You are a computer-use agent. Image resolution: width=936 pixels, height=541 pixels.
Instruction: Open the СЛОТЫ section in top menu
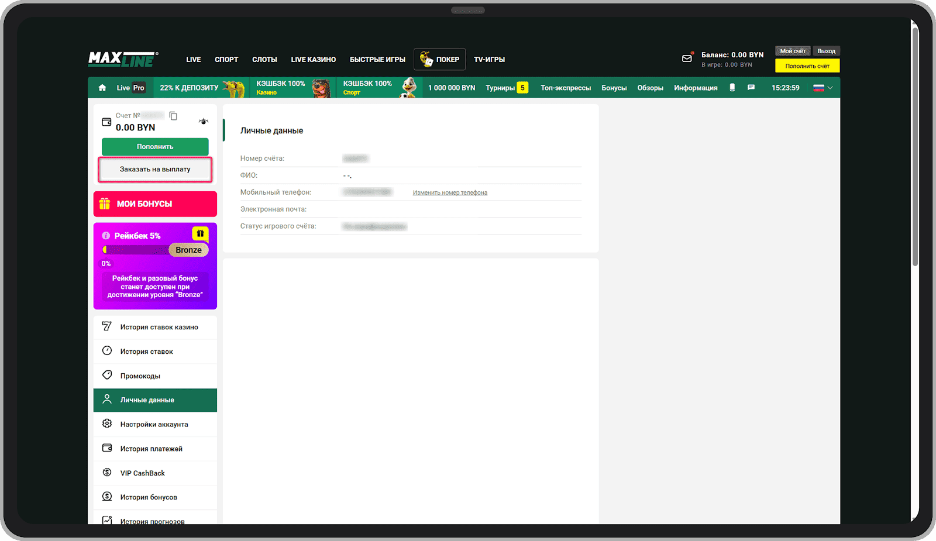[264, 60]
